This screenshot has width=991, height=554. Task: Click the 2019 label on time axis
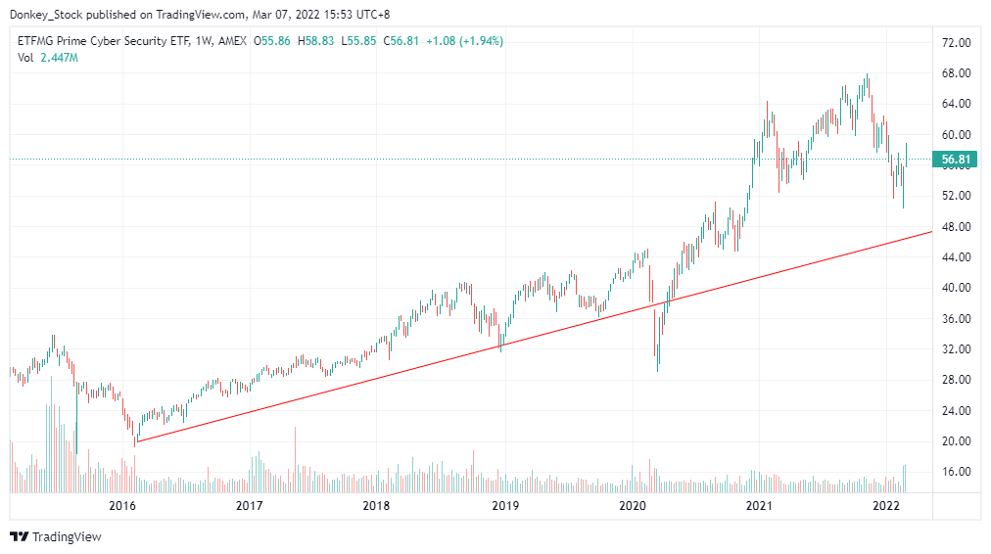[504, 506]
